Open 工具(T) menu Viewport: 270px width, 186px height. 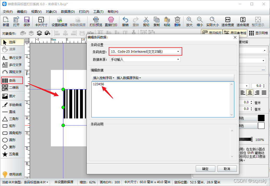pos(98,12)
